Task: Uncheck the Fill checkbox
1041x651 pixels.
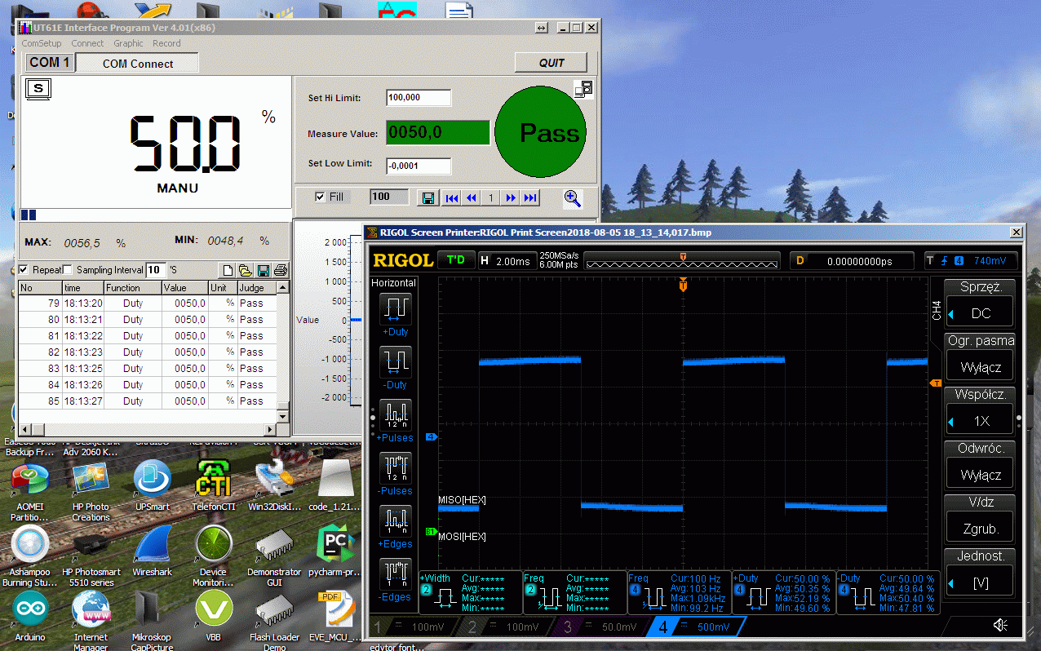Action: click(320, 197)
